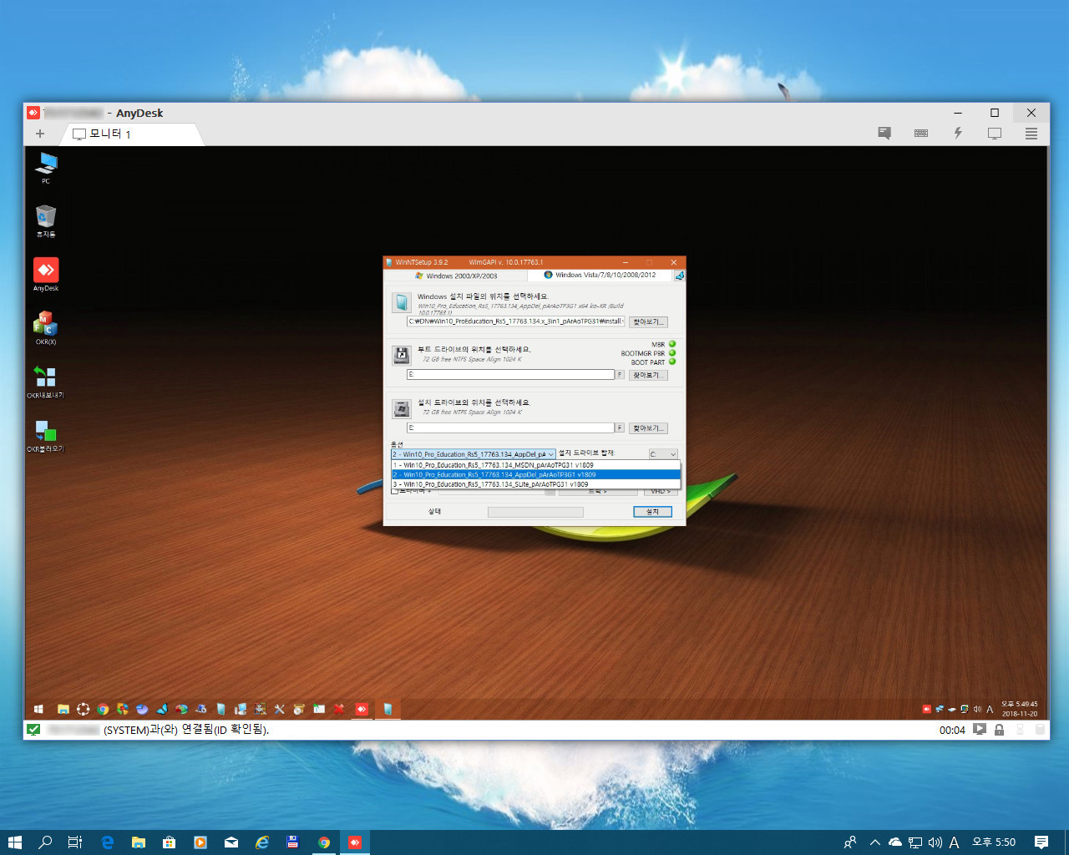Click the 설치 install button

coord(652,512)
